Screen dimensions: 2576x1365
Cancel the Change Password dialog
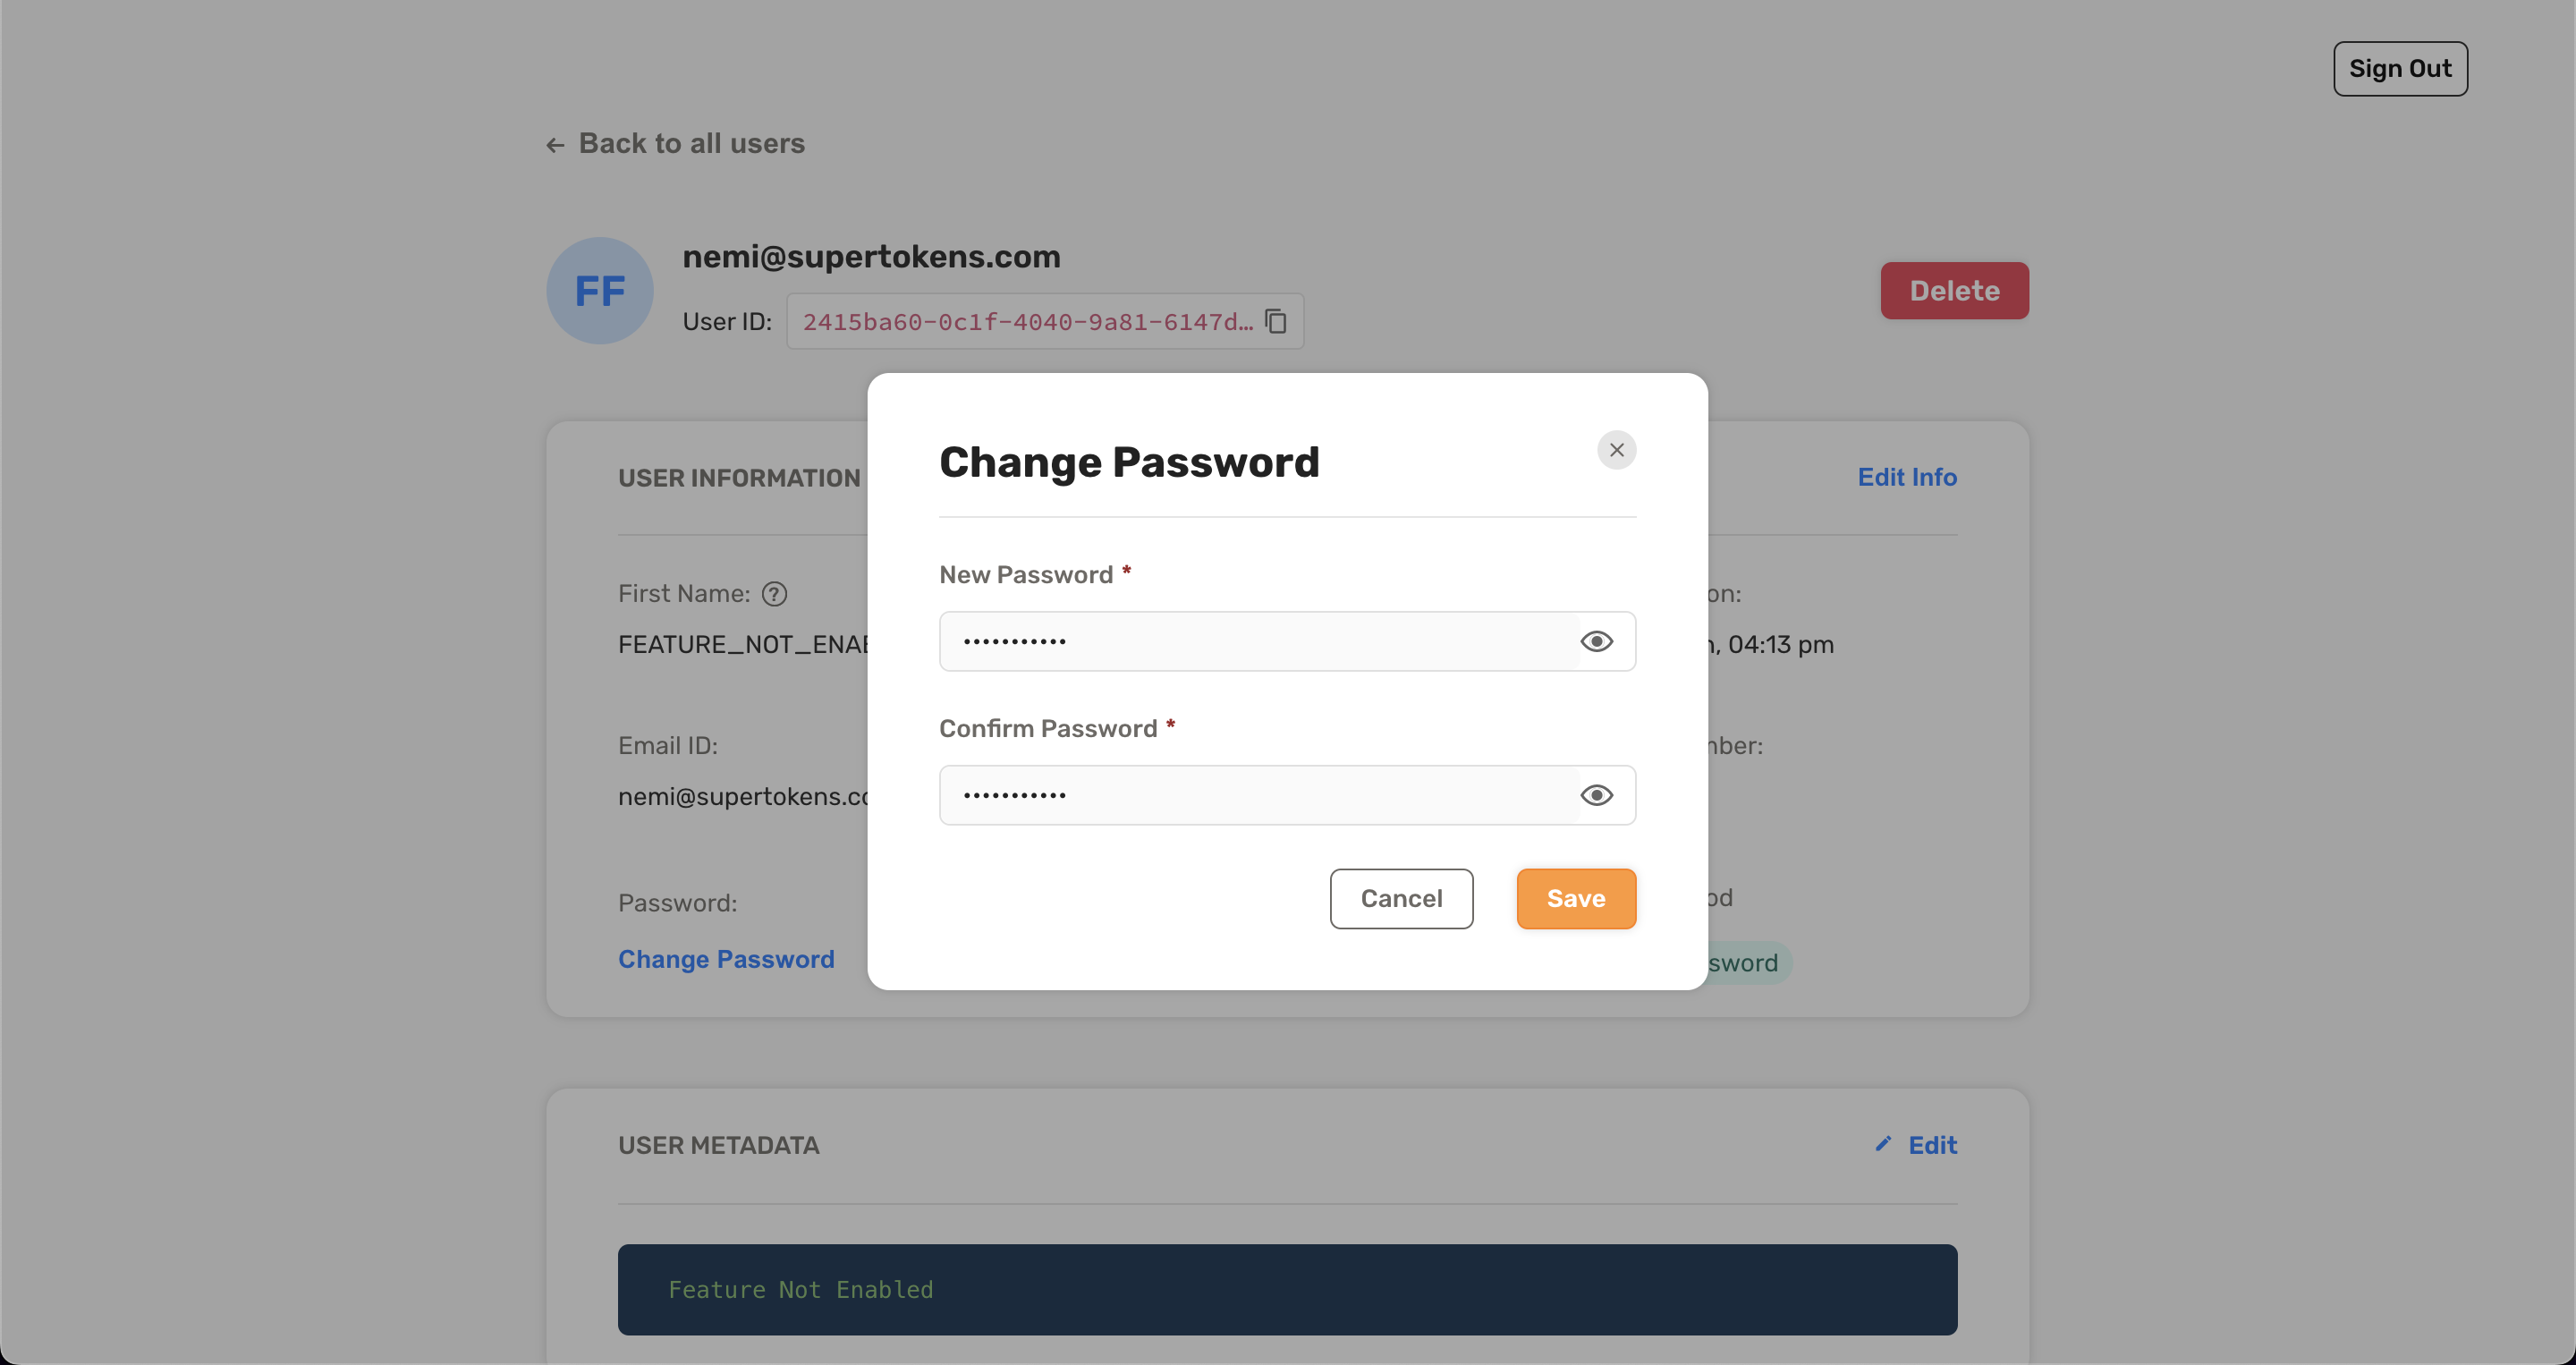[1402, 898]
